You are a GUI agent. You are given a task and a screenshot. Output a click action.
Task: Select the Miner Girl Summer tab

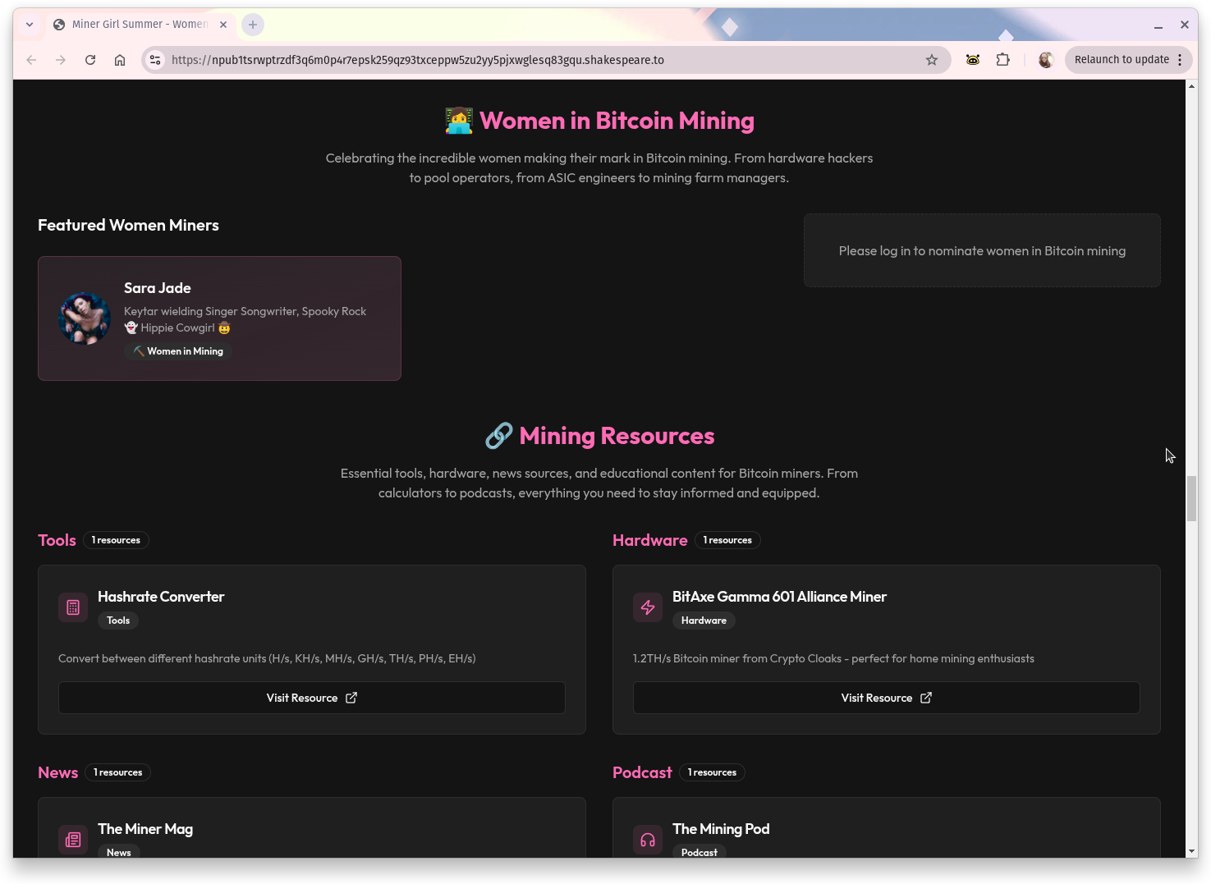(140, 25)
